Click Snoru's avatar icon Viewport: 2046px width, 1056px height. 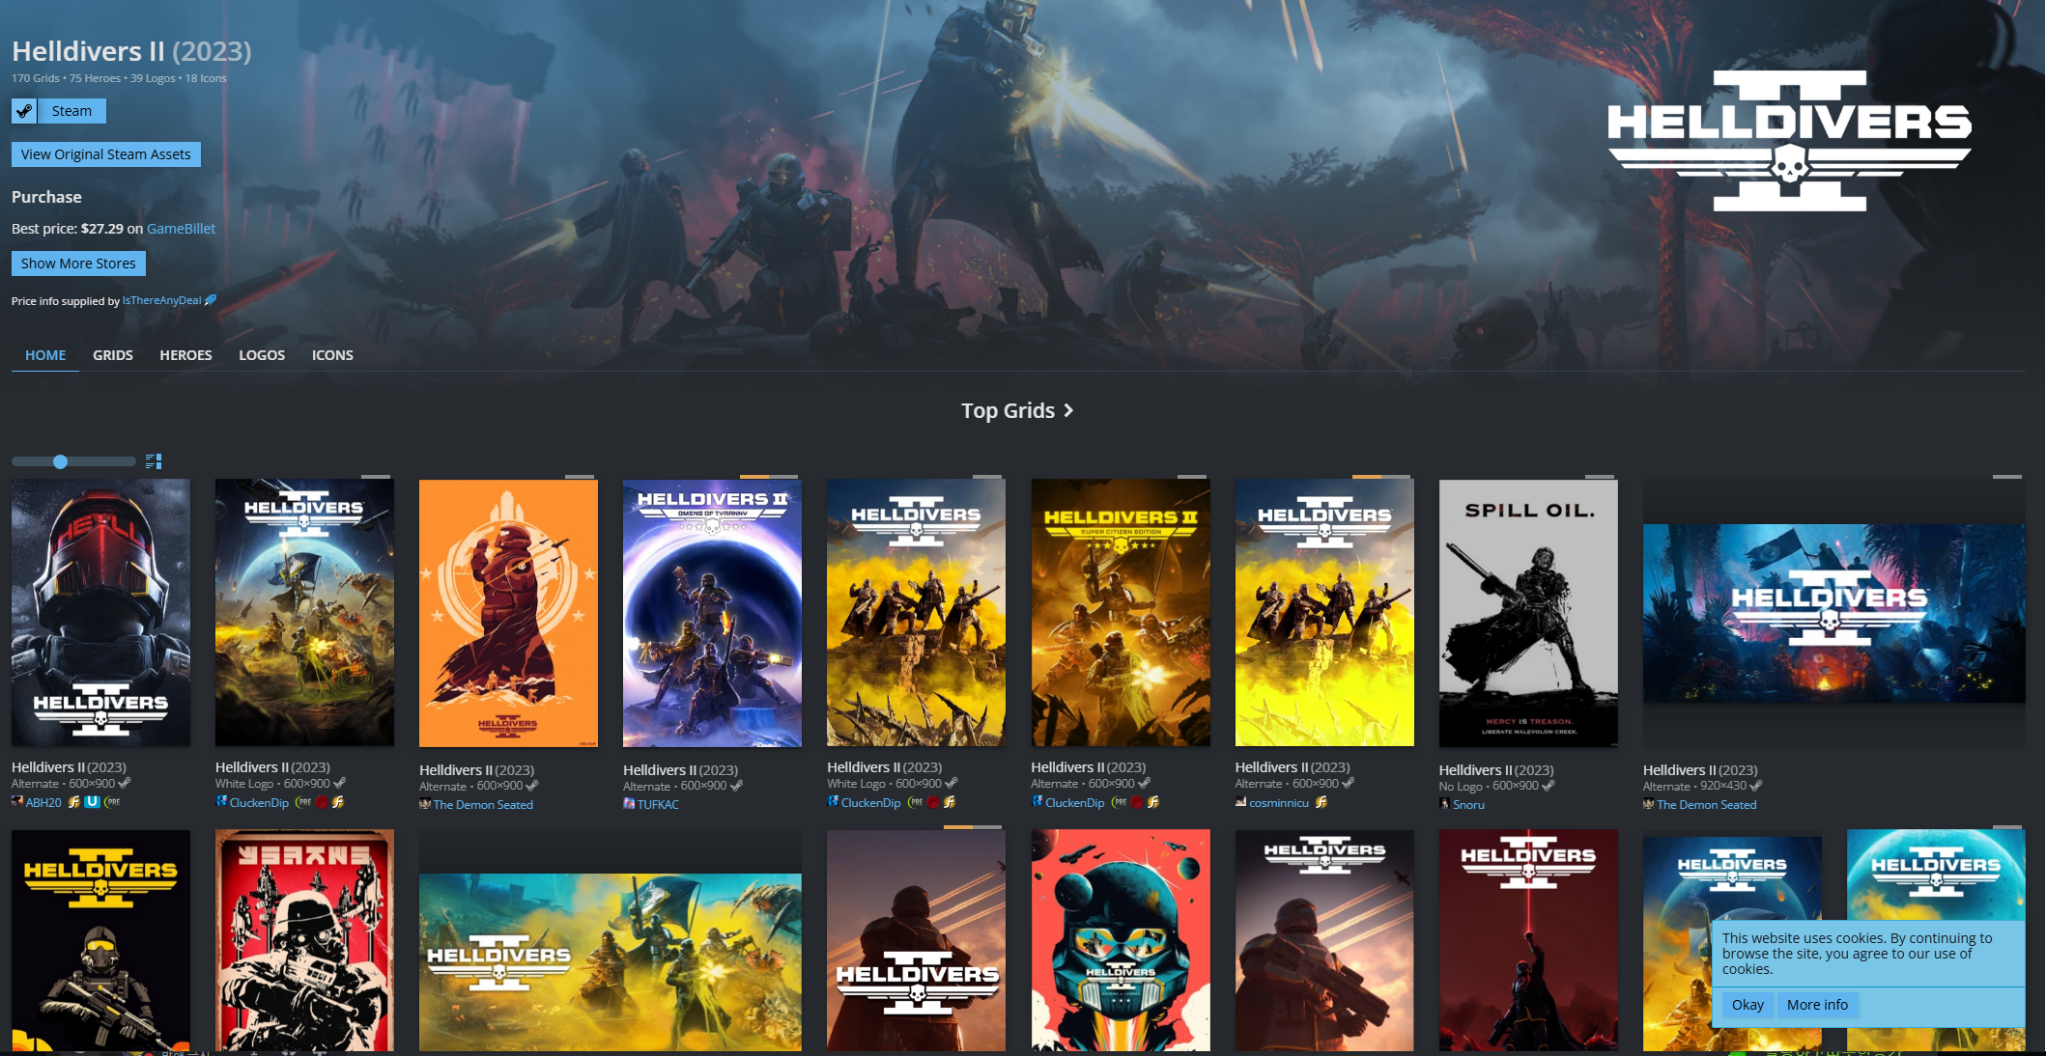(1444, 804)
